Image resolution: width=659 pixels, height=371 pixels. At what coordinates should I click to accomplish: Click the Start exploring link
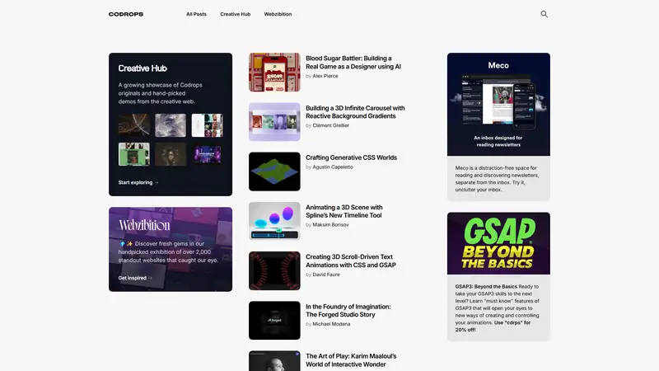click(138, 182)
